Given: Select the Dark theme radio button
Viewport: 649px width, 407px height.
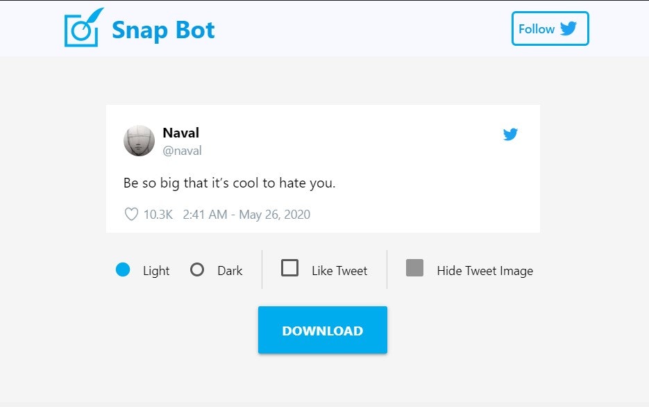Looking at the screenshot, I should click(x=197, y=270).
